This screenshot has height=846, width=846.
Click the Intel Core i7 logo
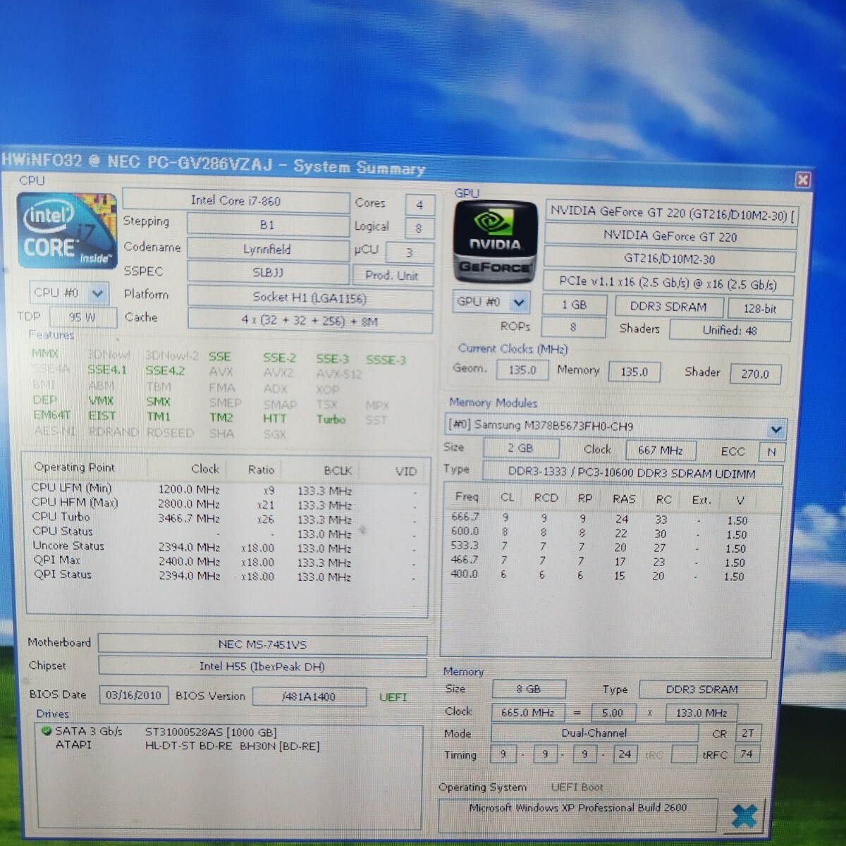click(x=67, y=230)
